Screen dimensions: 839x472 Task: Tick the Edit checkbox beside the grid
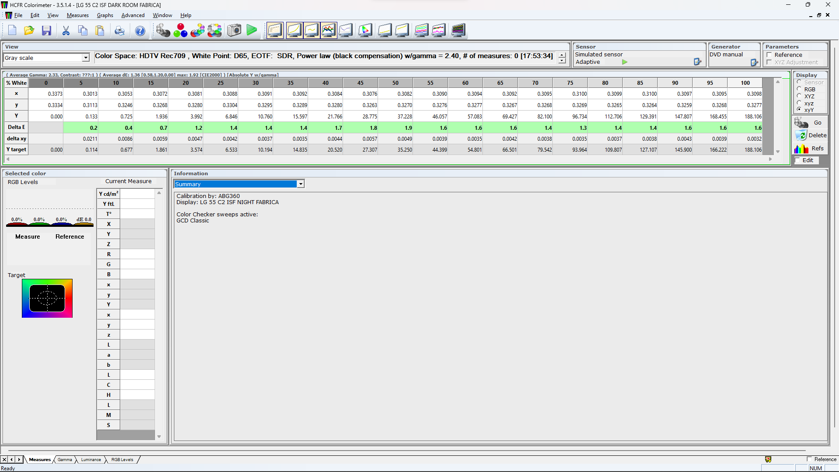[797, 160]
